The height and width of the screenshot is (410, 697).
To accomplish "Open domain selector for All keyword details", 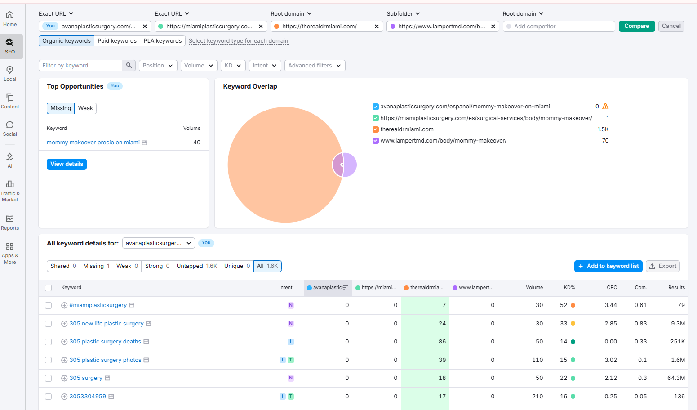I will click(158, 243).
